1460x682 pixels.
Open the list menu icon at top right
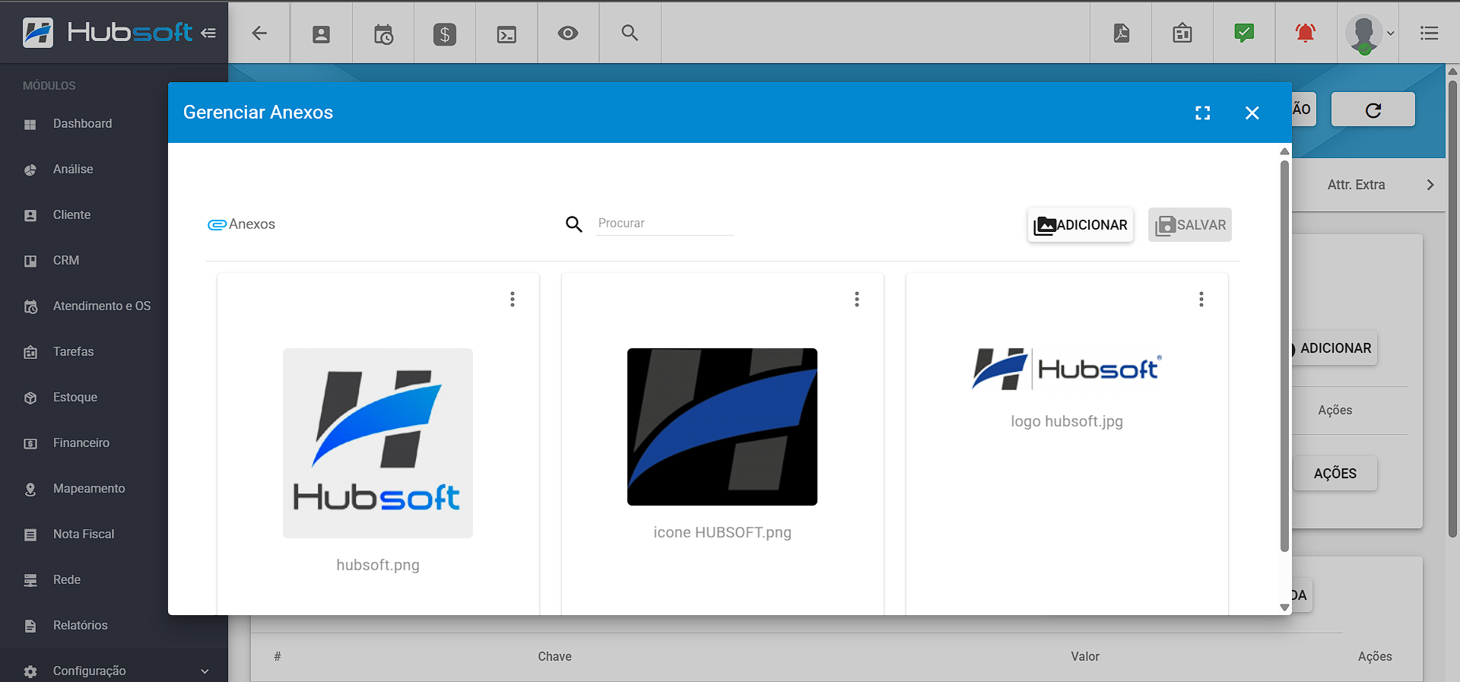[x=1430, y=33]
